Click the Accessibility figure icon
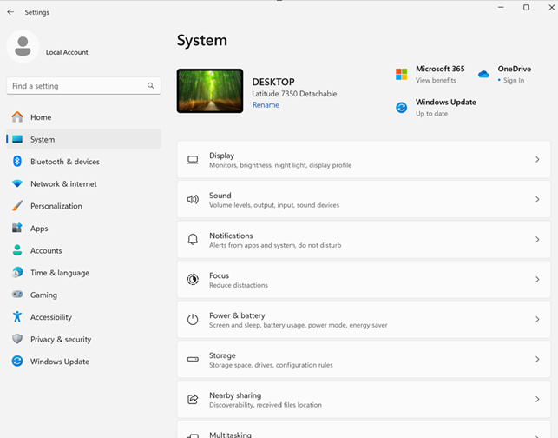The height and width of the screenshot is (438, 558). (x=17, y=316)
